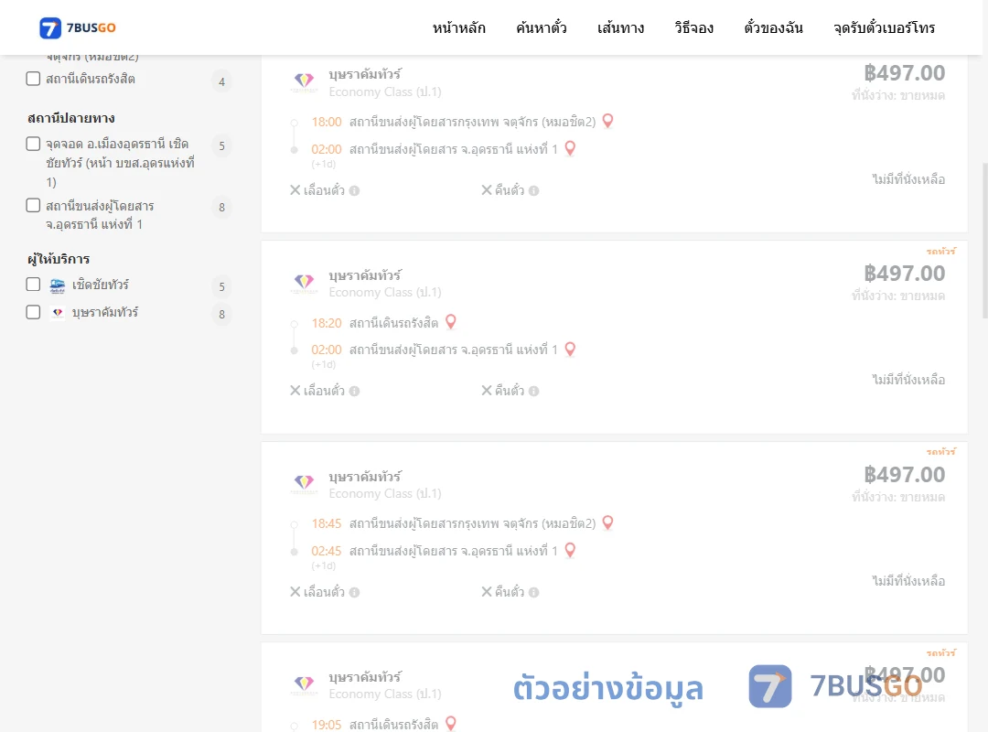Click the ผู้ให้บริการ filter heading

pyautogui.click(x=59, y=259)
